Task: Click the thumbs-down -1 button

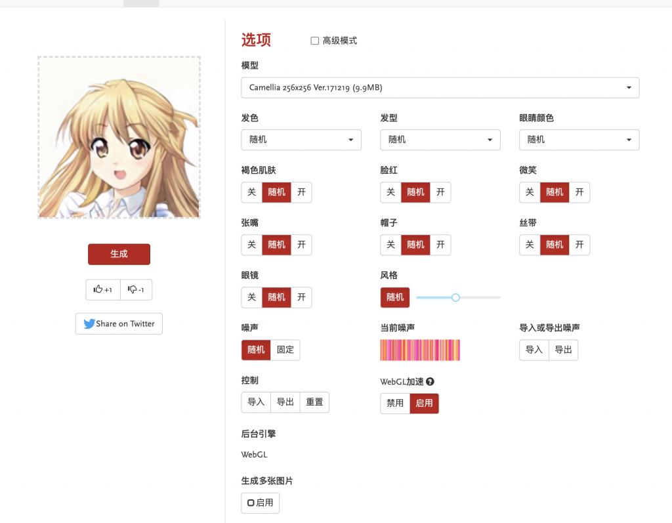Action: (x=136, y=289)
